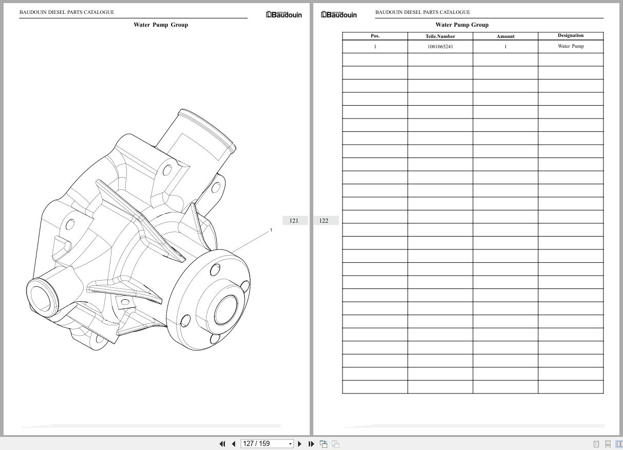The width and height of the screenshot is (623, 450).
Task: Click the Baudouin logo on right page
Action: tap(338, 14)
